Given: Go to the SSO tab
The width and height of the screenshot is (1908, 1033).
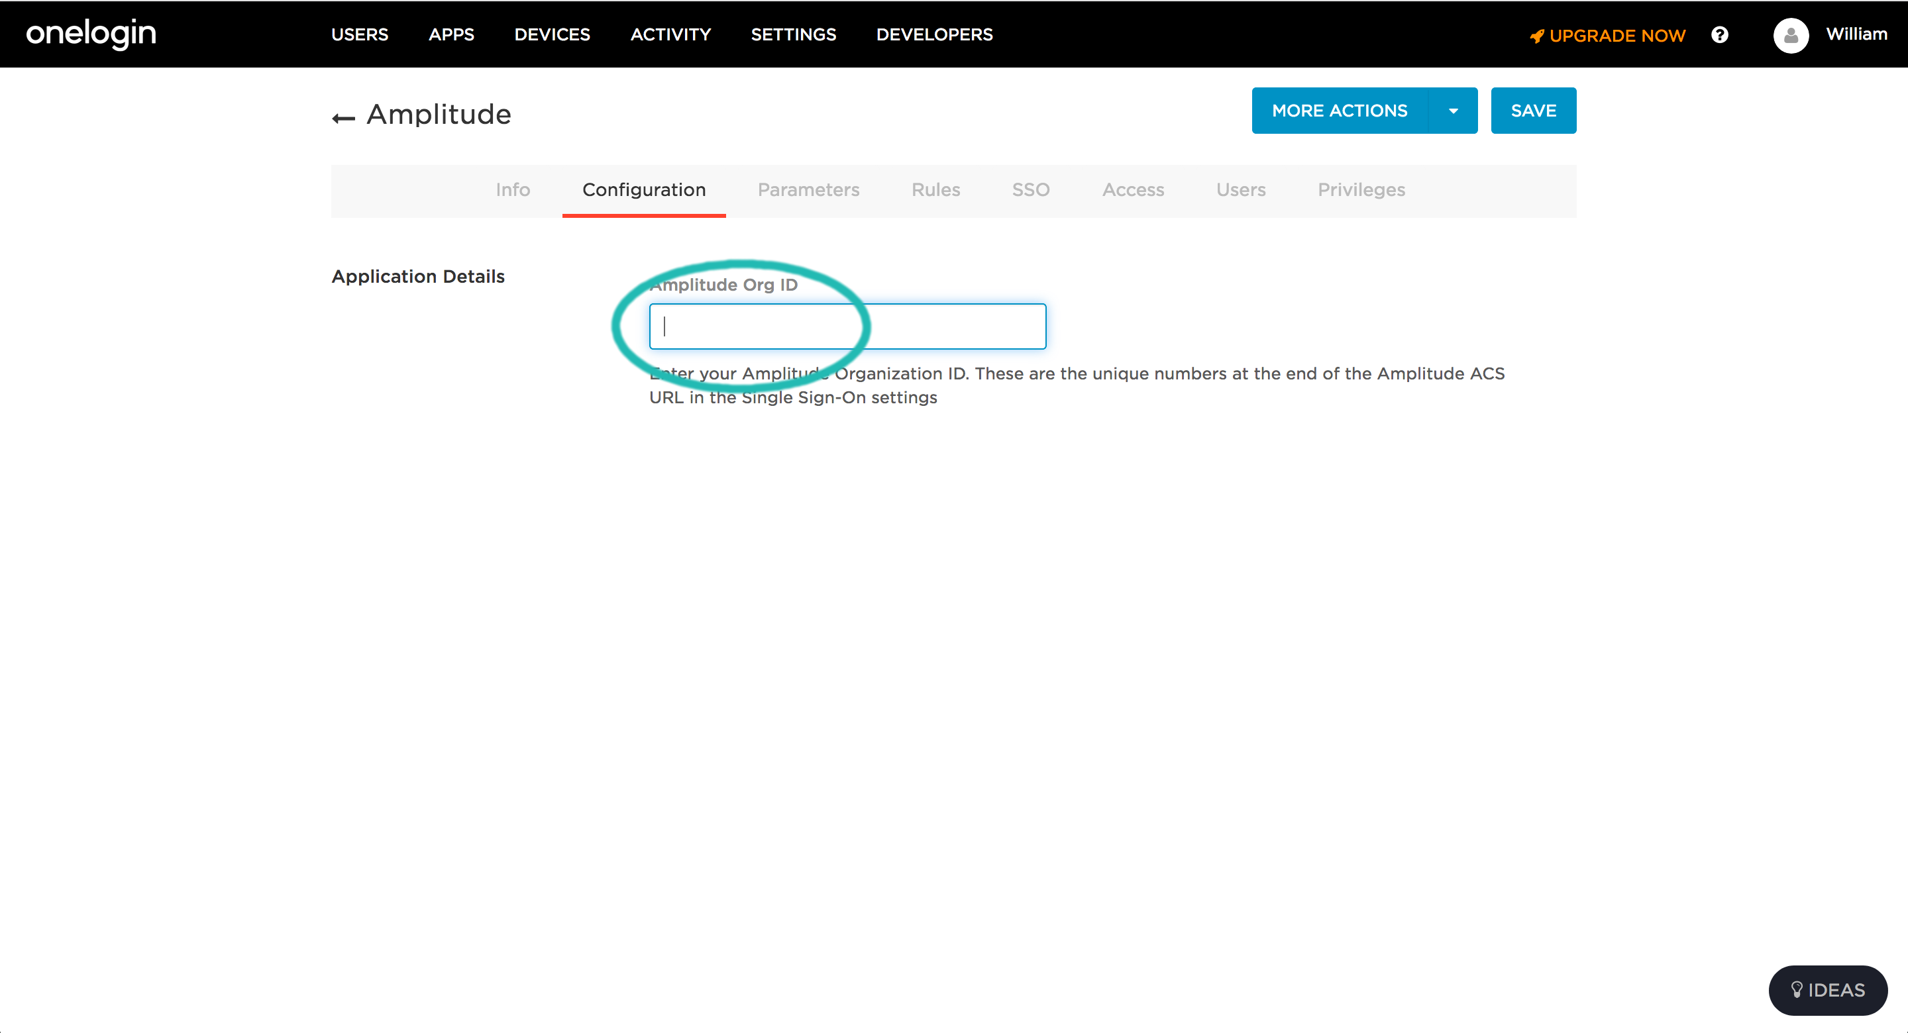Looking at the screenshot, I should pos(1030,189).
